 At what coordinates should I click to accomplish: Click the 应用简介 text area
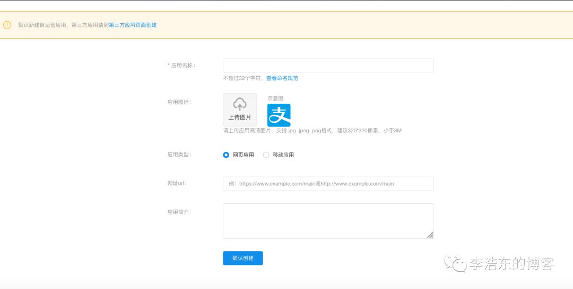pos(328,221)
